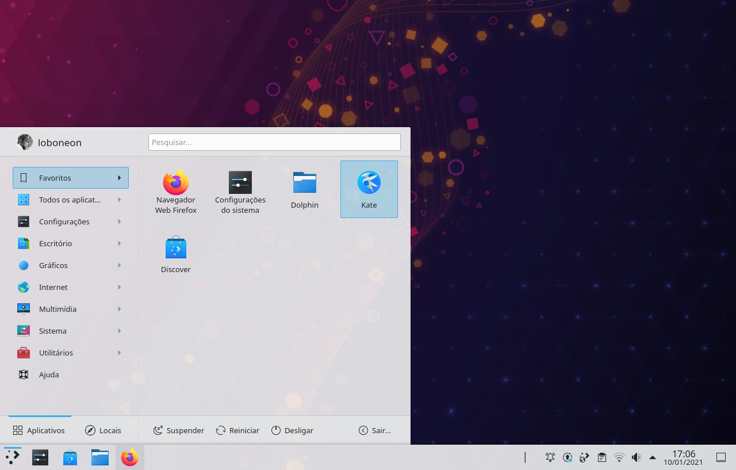
Task: Launch Navegador Web Firefox from Favoritos
Action: (x=175, y=190)
